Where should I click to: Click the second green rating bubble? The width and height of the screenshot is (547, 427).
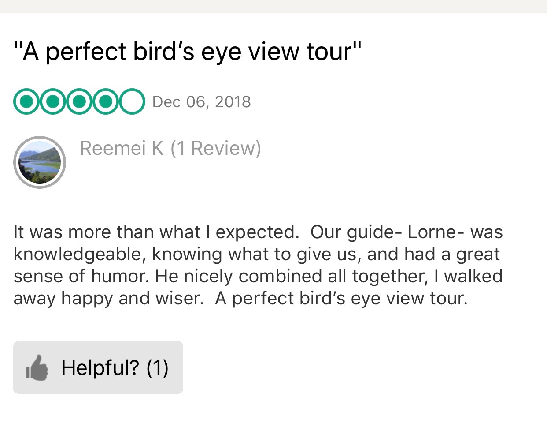point(53,102)
